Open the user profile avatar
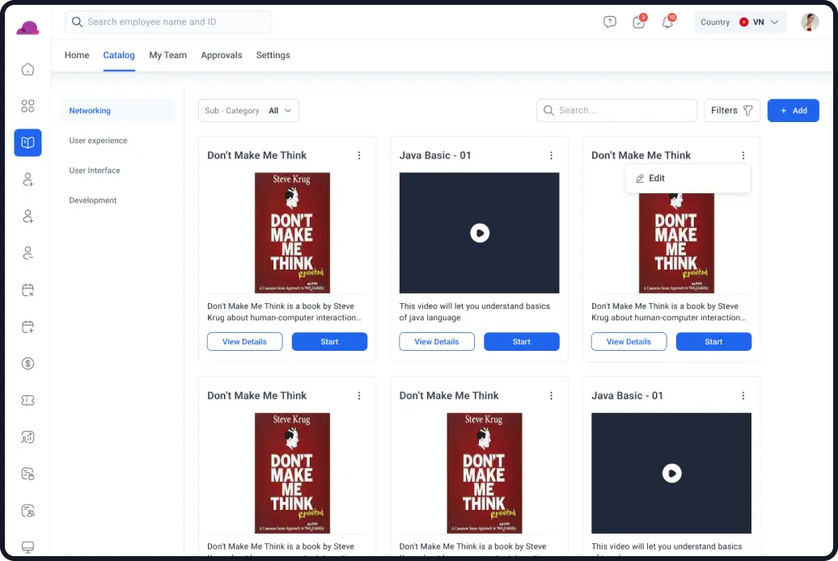The height and width of the screenshot is (561, 838). click(810, 22)
